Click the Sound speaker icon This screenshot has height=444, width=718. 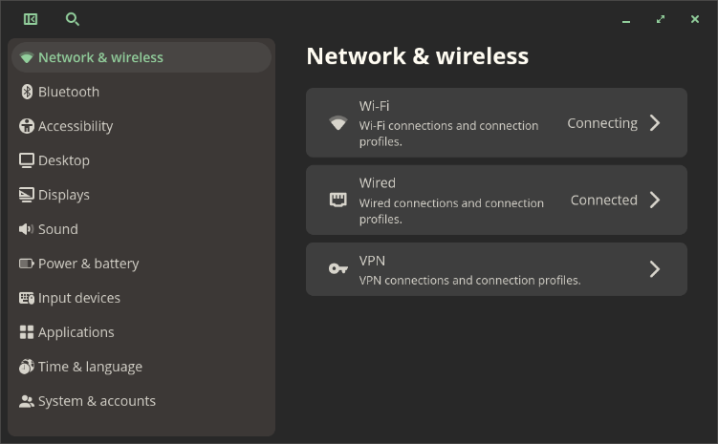tap(27, 229)
